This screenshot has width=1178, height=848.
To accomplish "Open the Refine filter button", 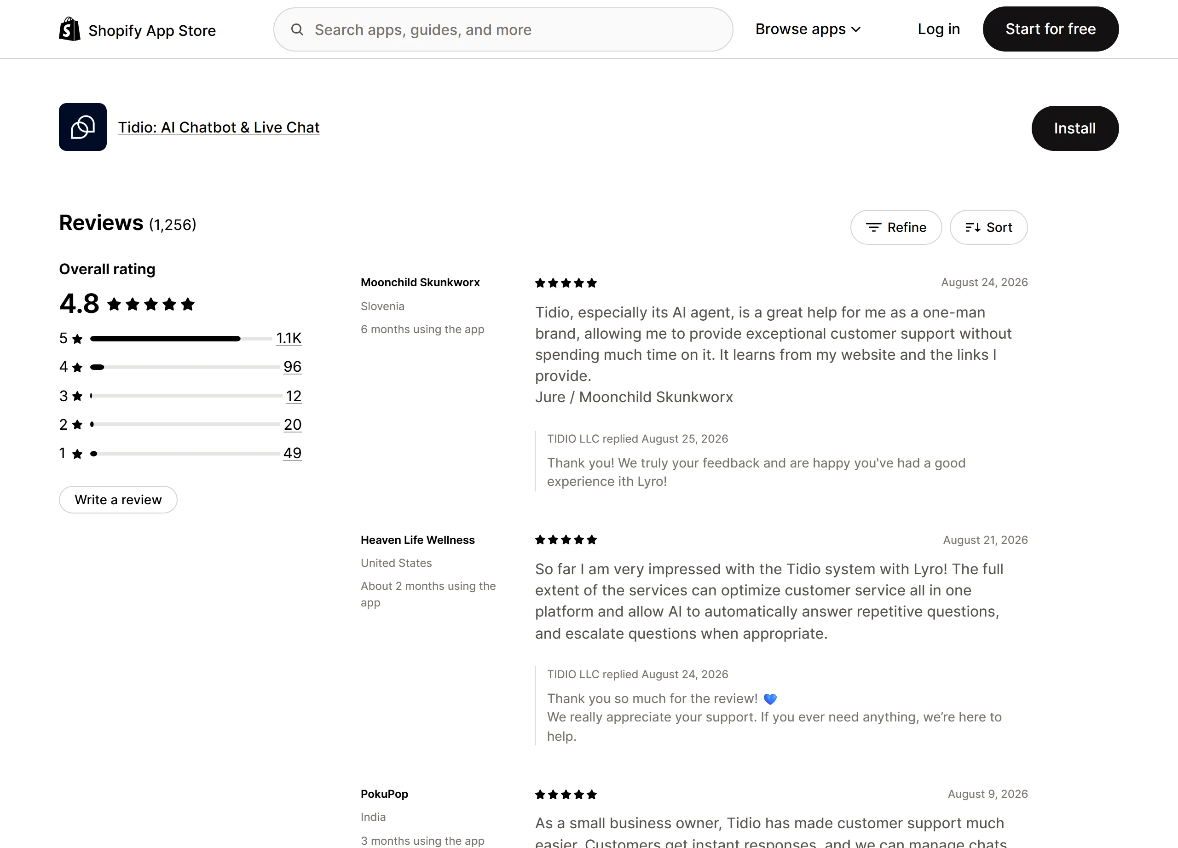I will [x=896, y=227].
